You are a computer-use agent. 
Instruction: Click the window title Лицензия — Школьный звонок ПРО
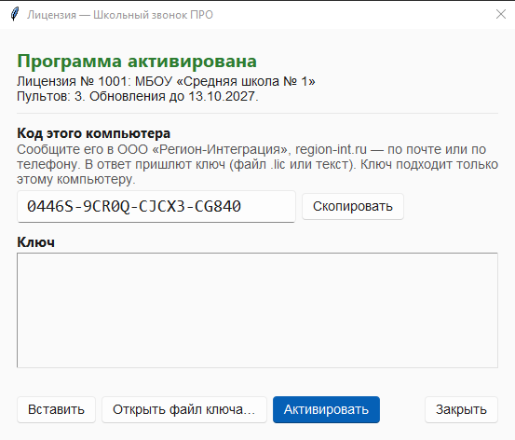(120, 15)
